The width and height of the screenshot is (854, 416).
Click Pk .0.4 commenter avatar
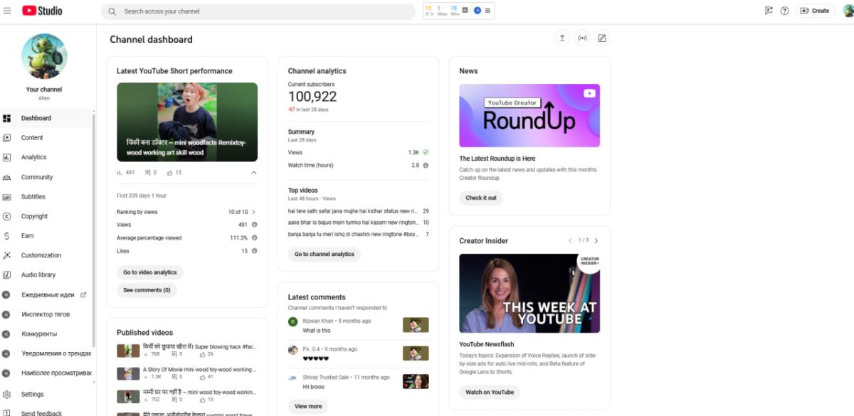pos(292,350)
